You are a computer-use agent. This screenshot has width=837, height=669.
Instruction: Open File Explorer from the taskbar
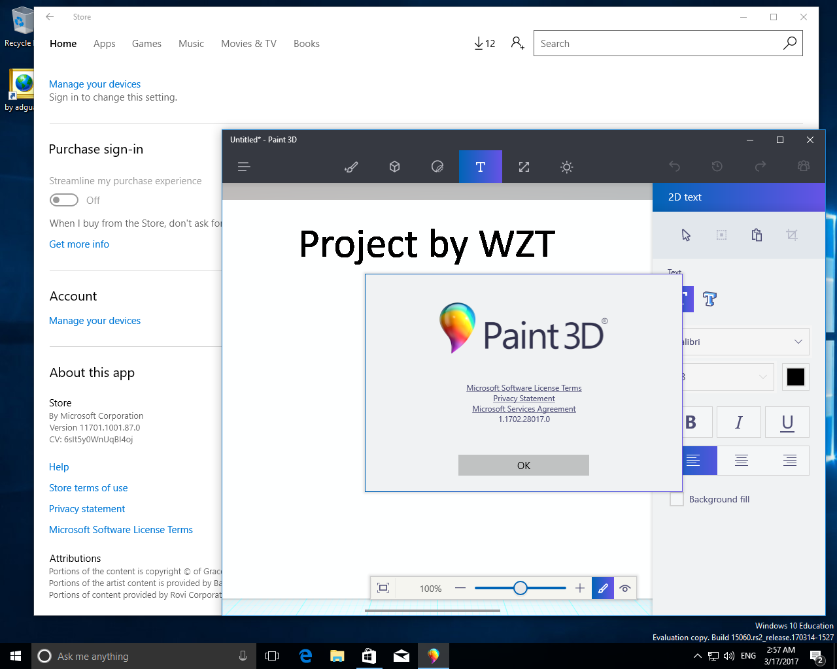click(x=337, y=656)
